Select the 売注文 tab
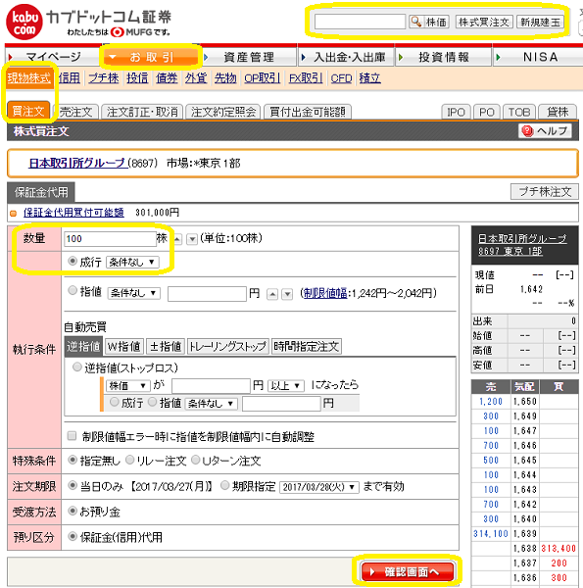Image resolution: width=583 pixels, height=588 pixels. click(76, 112)
